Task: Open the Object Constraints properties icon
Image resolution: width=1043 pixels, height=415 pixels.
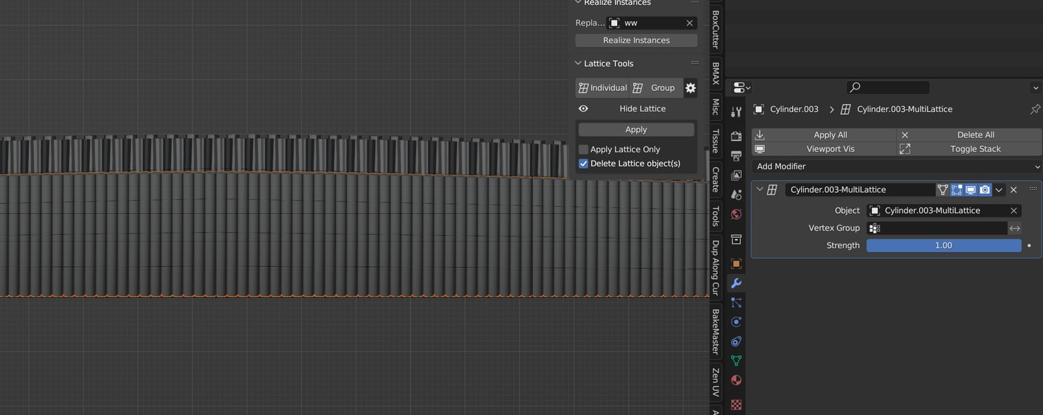Action: 736,341
